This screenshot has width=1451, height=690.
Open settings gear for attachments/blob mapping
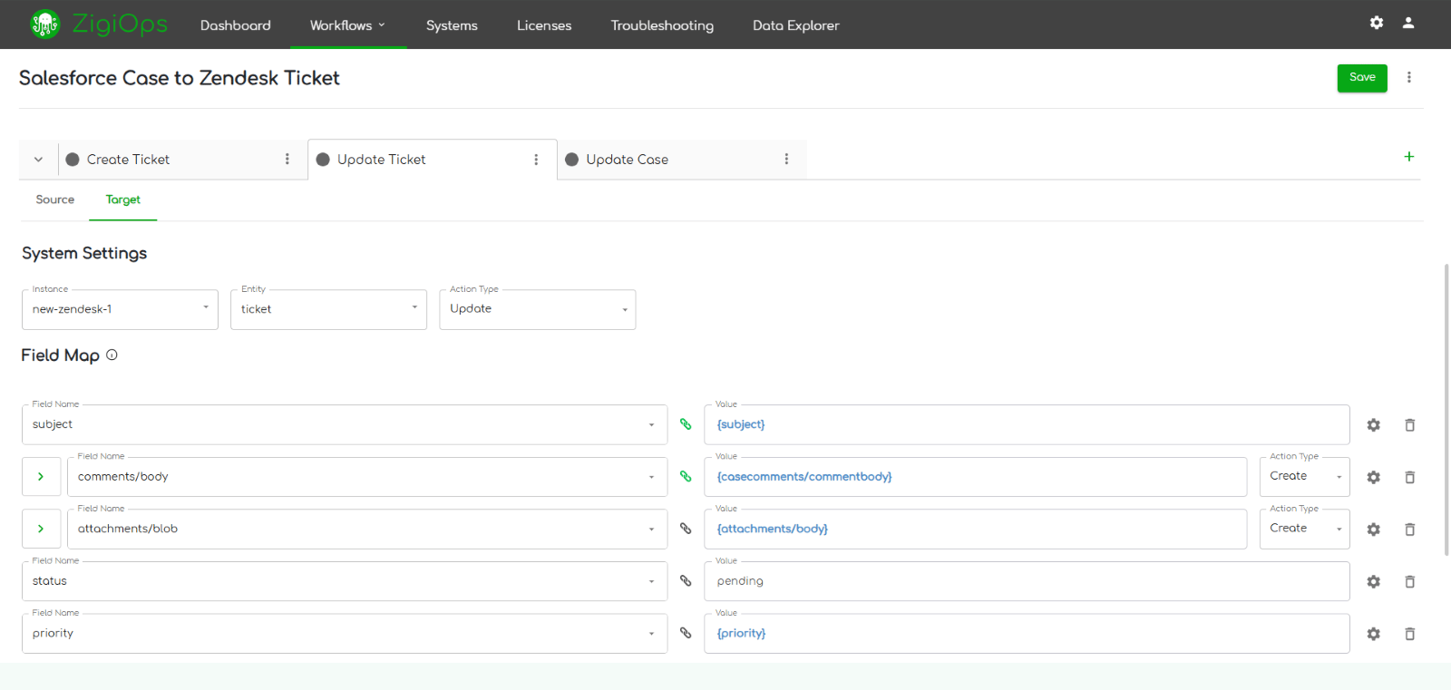click(1374, 530)
